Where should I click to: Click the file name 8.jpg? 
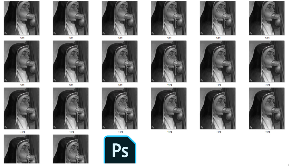(x=71, y=85)
